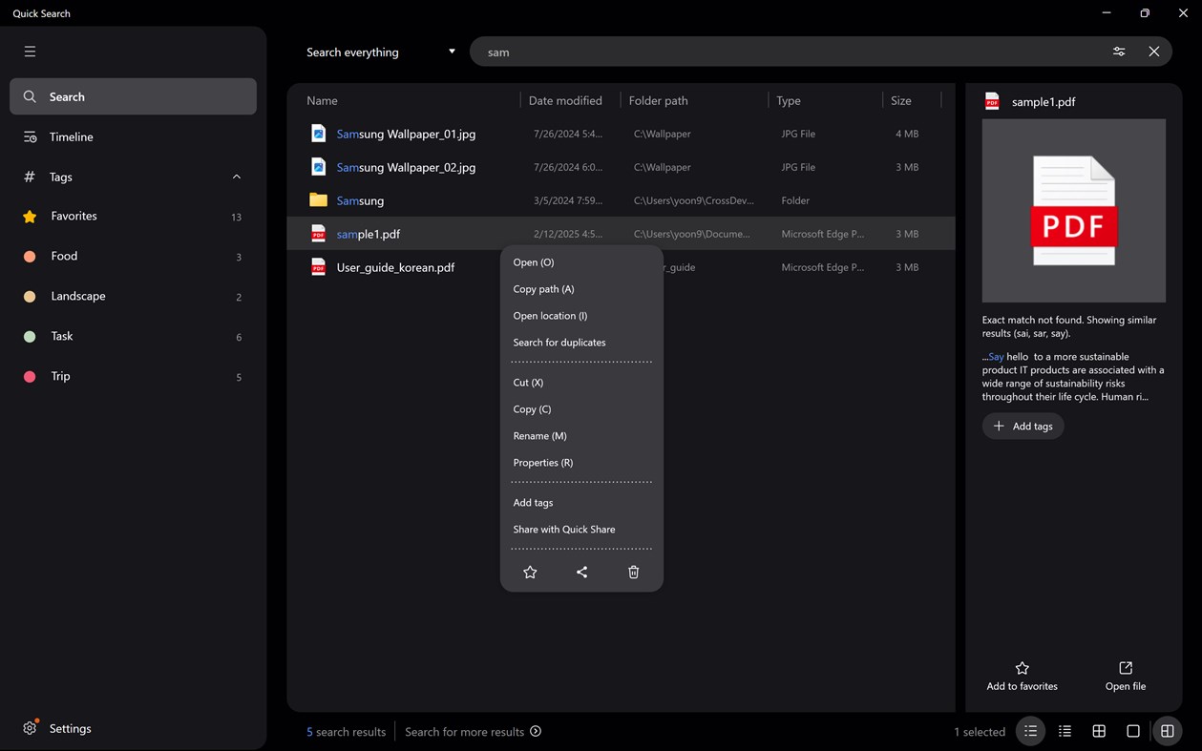This screenshot has height=751, width=1202.
Task: Choose Search for duplicates in the context menu
Action: pos(559,342)
